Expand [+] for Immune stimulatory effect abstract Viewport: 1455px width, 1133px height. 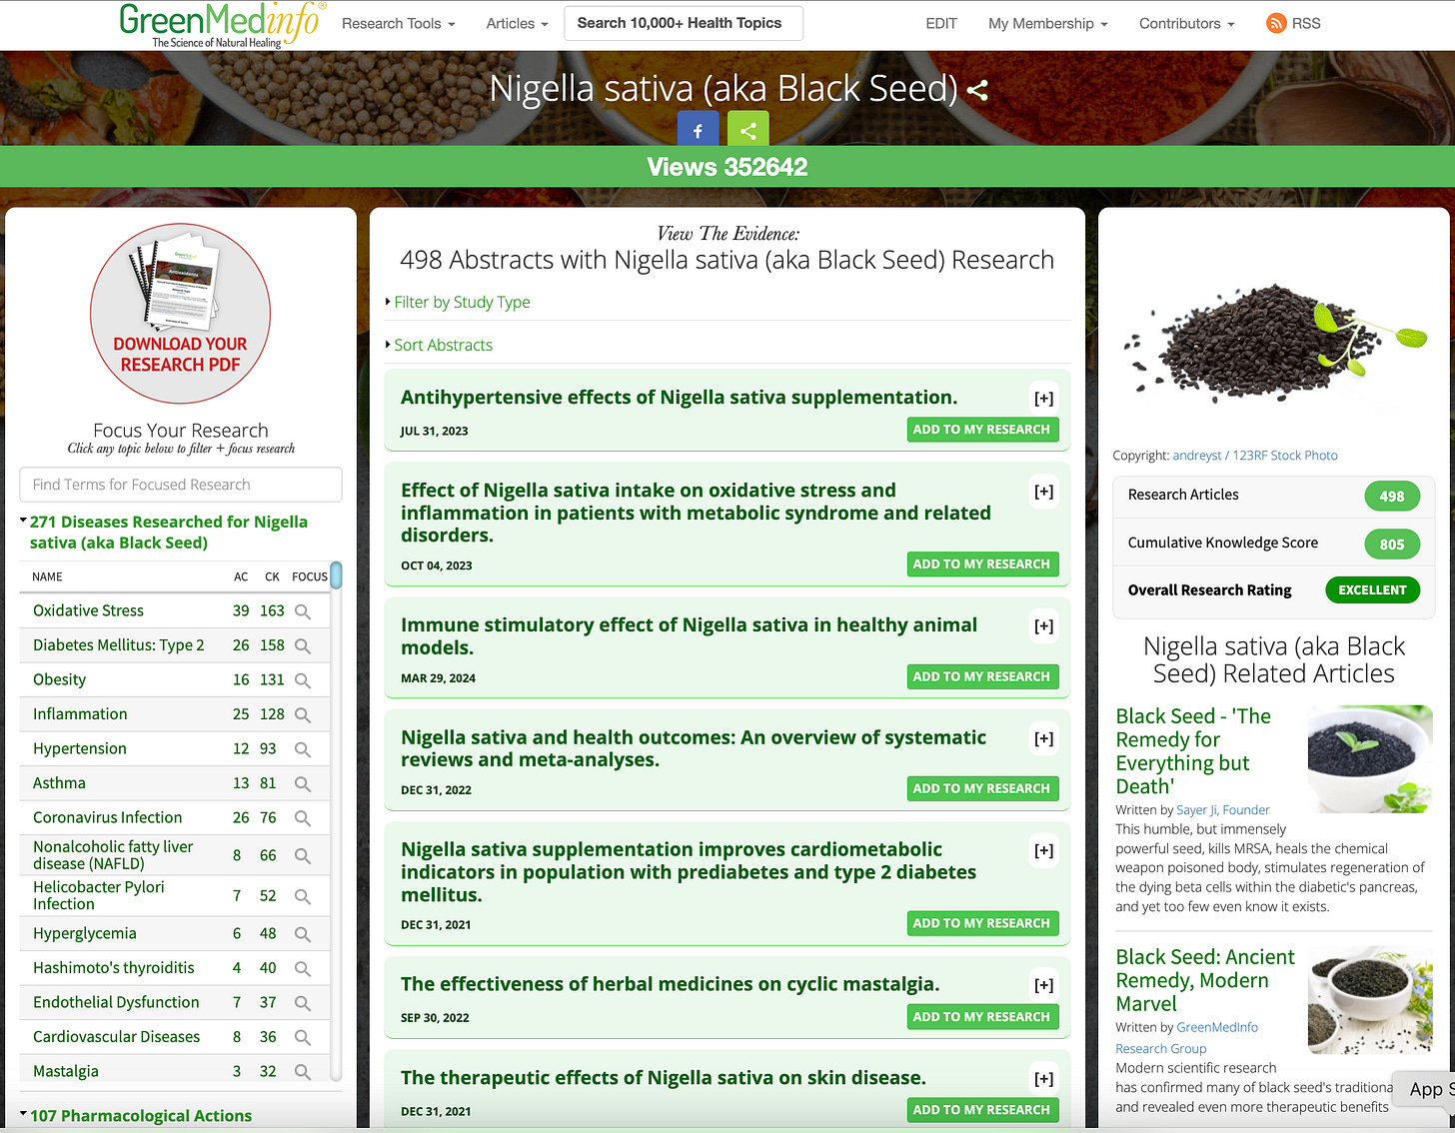point(1043,626)
